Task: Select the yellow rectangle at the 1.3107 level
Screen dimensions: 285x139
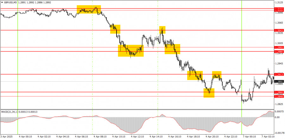Action: pos(89,9)
